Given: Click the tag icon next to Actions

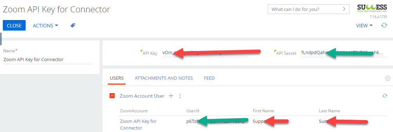Looking at the screenshot, I should (x=73, y=25).
